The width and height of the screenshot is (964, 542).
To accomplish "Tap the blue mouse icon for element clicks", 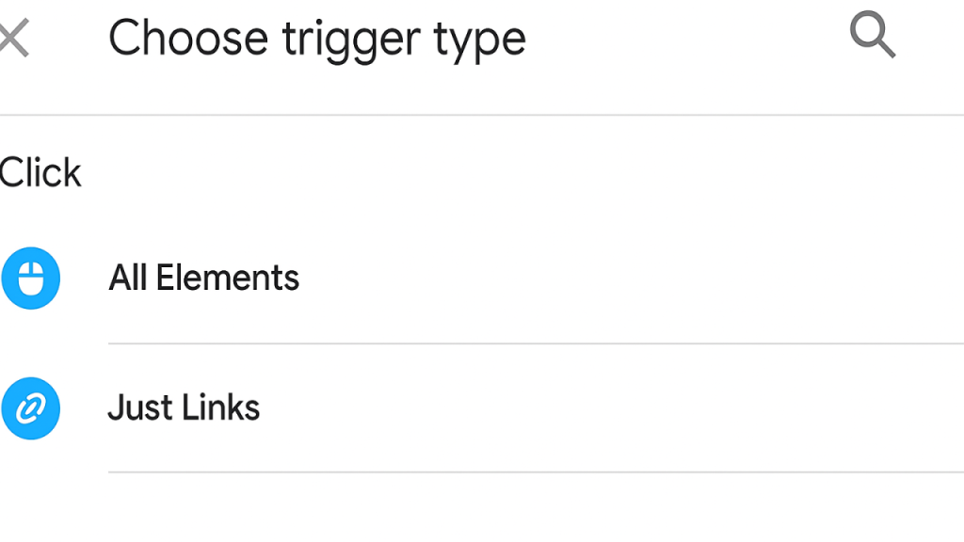I will [x=30, y=278].
